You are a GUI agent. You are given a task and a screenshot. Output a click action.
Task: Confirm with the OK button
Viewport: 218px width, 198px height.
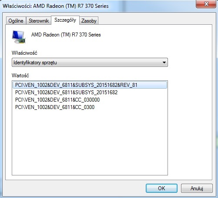(161, 188)
